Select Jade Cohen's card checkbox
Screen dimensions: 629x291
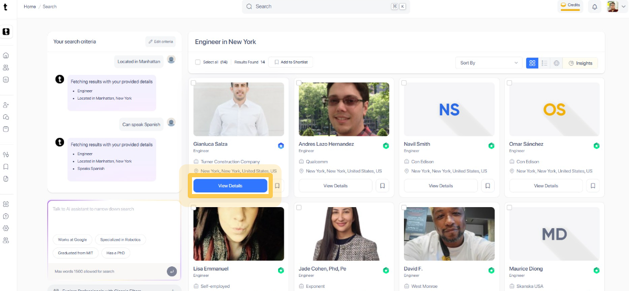click(299, 207)
